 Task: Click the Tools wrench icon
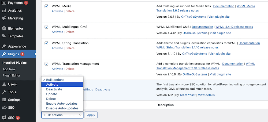pyautogui.click(x=4, y=92)
